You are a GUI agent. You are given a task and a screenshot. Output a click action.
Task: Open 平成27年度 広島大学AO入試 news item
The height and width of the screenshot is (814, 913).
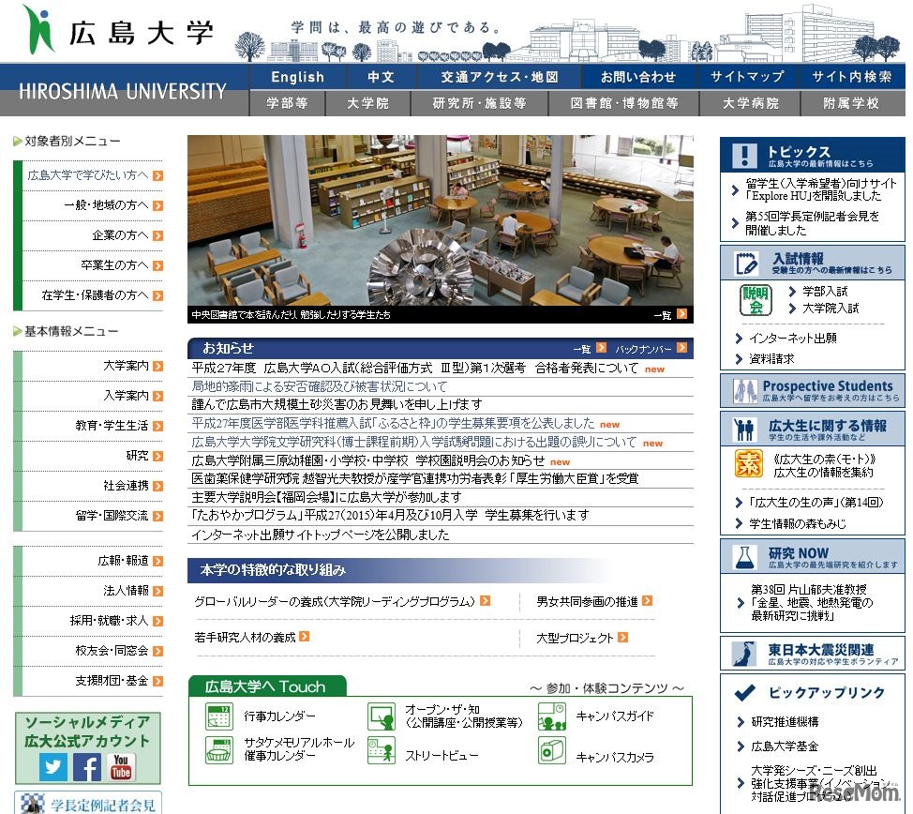(414, 368)
